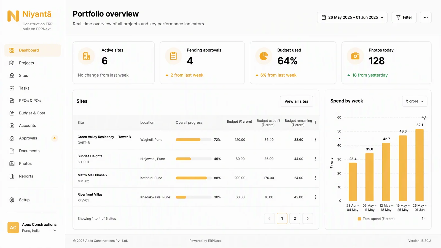
Task: Go to previous page of sites
Action: (x=270, y=219)
